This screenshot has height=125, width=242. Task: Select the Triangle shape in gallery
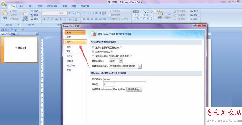(x=138, y=15)
